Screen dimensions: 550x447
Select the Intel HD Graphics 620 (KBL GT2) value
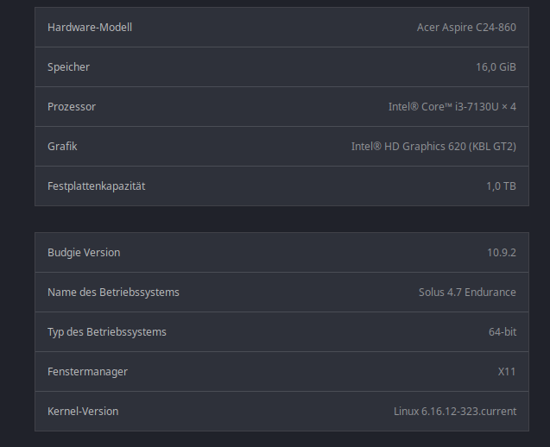coord(433,146)
